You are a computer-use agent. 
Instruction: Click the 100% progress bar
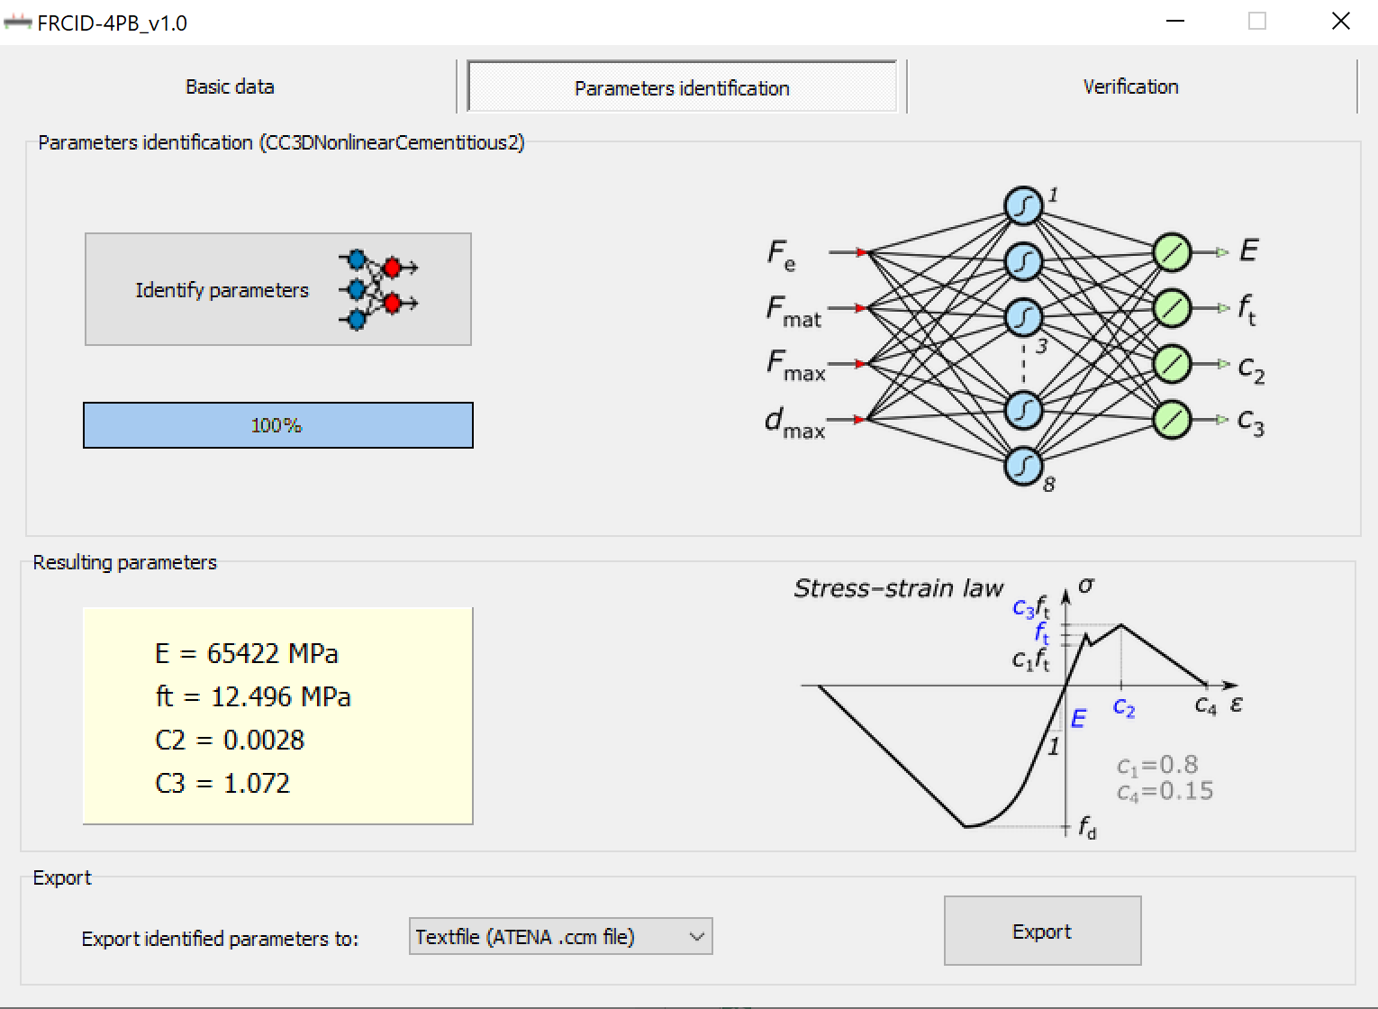tap(277, 425)
